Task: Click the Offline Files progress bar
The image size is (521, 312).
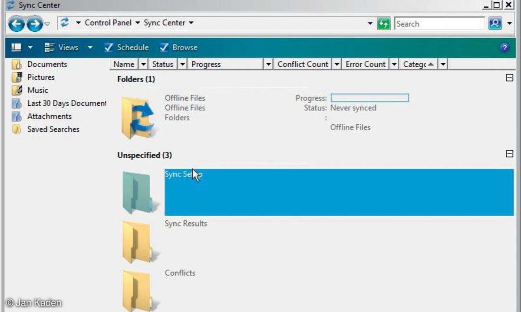Action: point(369,98)
